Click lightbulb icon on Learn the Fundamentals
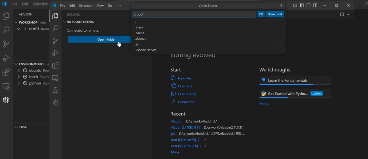 click(x=264, y=80)
